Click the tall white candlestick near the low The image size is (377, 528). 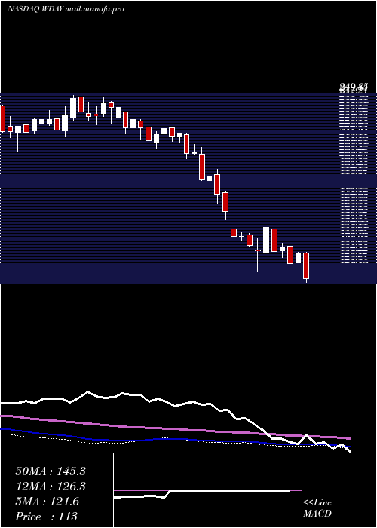click(266, 240)
